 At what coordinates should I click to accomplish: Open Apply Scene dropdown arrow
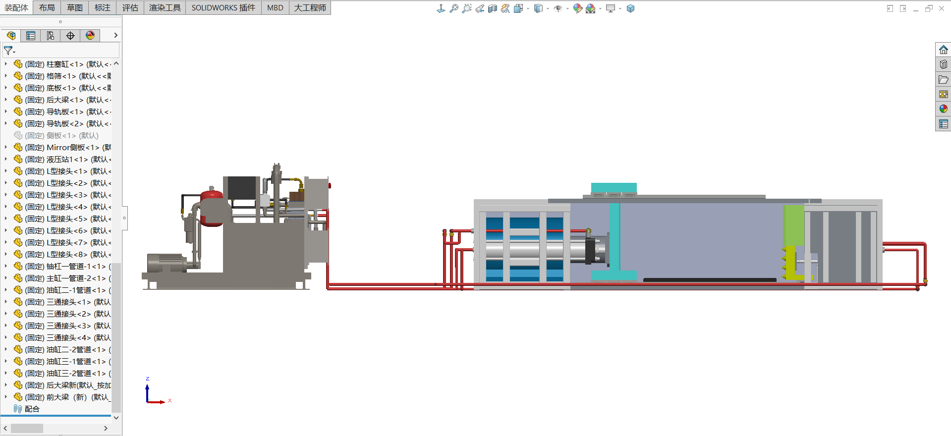600,8
